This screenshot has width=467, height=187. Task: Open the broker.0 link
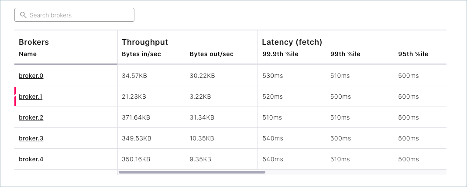click(x=31, y=76)
